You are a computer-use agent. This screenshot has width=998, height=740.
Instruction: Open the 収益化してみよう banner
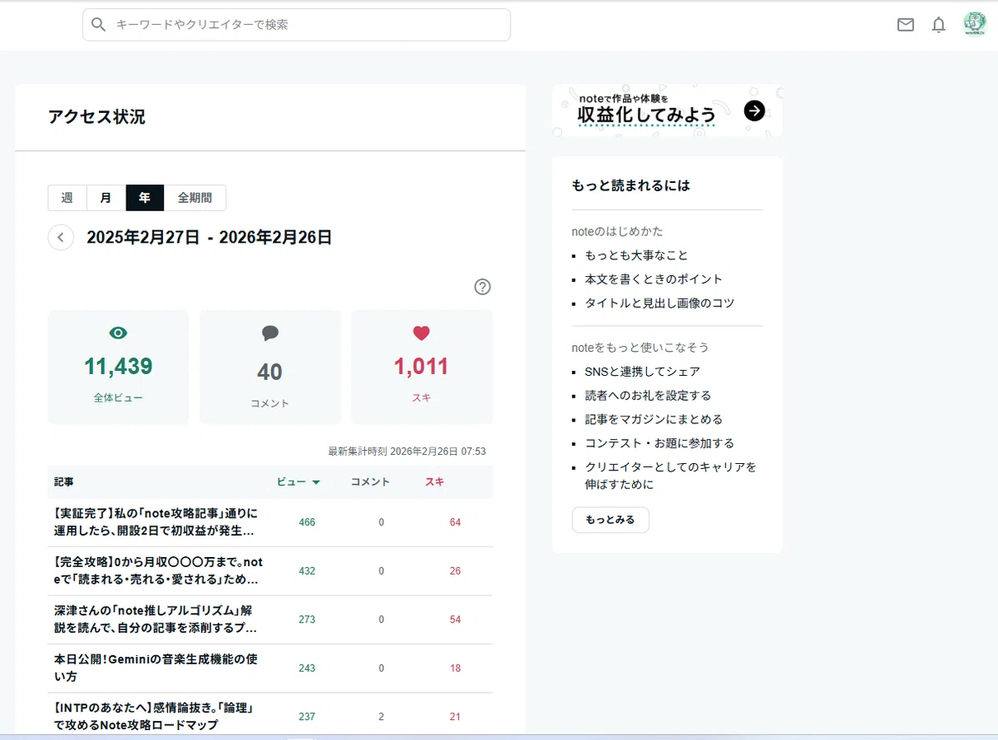[x=667, y=111]
